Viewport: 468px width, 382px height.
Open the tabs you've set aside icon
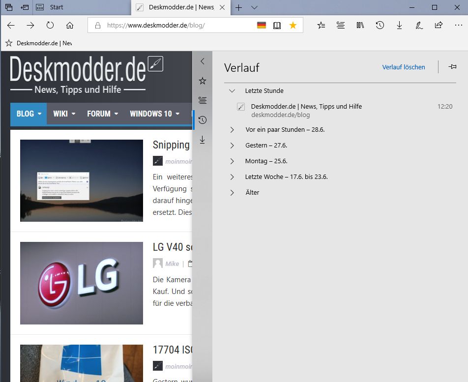[x=9, y=7]
